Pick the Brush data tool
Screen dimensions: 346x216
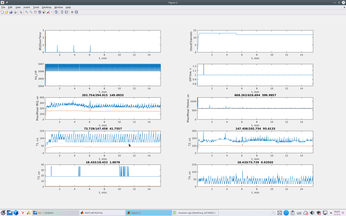pos(48,12)
